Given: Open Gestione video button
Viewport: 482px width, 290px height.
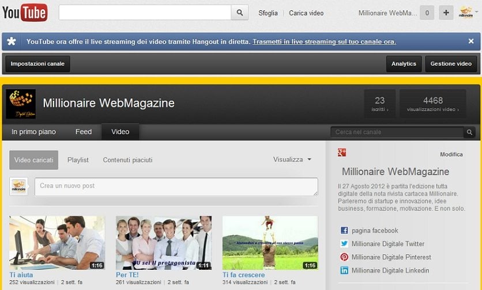Looking at the screenshot, I should pos(451,64).
